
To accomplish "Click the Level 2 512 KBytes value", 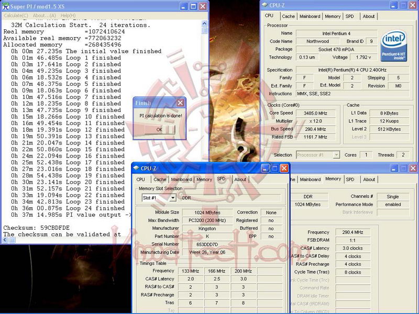I will point(389,129).
